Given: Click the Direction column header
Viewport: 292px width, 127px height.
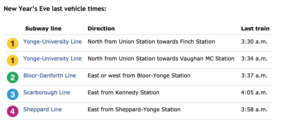Looking at the screenshot, I should pos(101,29).
